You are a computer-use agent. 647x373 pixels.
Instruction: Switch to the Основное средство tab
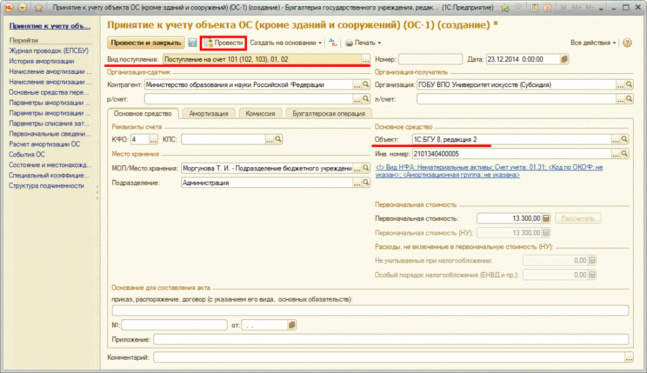pyautogui.click(x=143, y=114)
